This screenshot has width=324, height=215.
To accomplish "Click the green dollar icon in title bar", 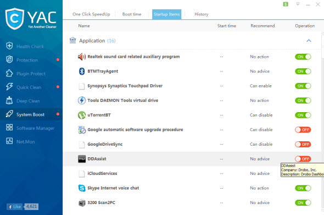I will click(x=286, y=4).
